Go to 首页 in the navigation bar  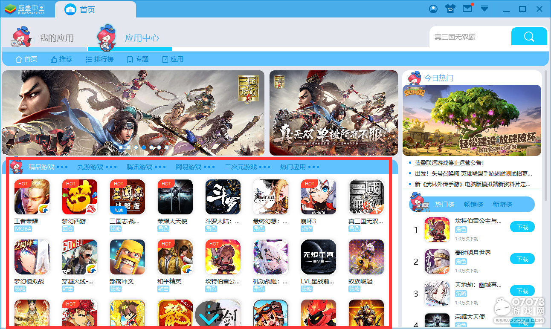[x=26, y=59]
